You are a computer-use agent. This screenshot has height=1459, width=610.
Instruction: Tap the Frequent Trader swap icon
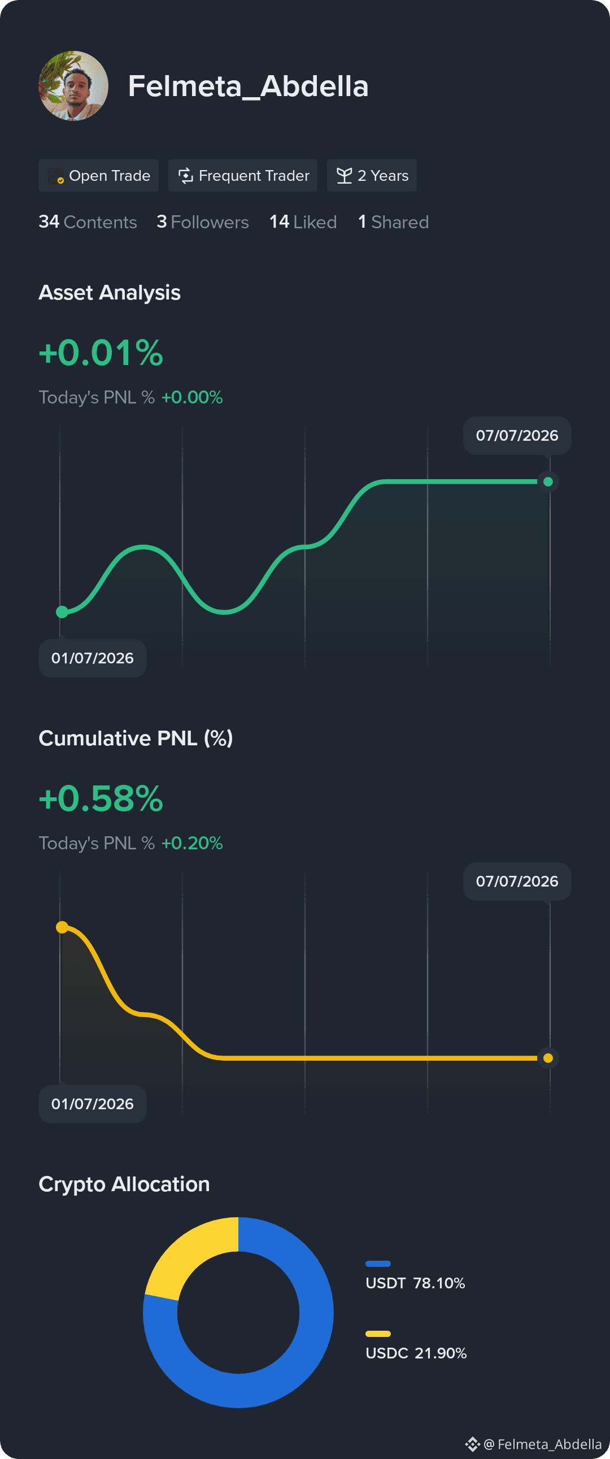click(186, 176)
